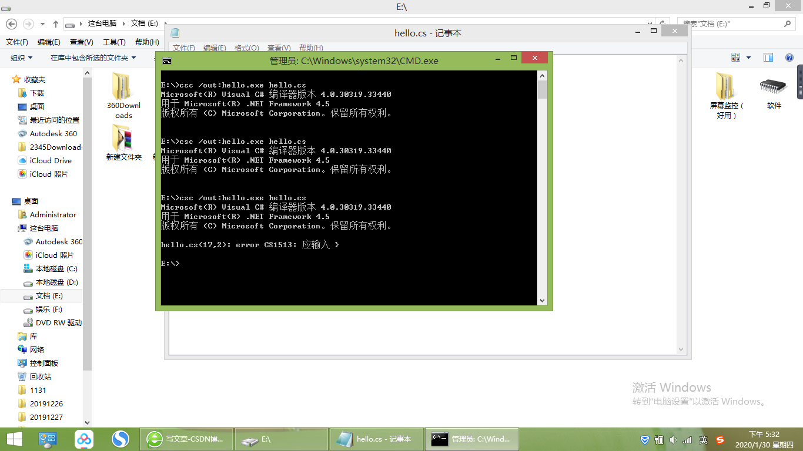Select the 新建文件夹 folder icon

pyautogui.click(x=123, y=143)
